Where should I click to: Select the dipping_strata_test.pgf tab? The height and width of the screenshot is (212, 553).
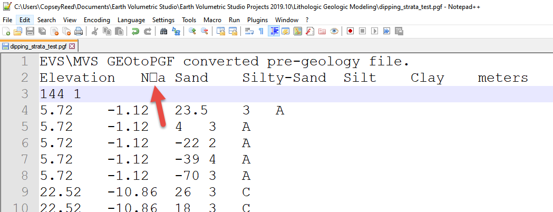38,46
